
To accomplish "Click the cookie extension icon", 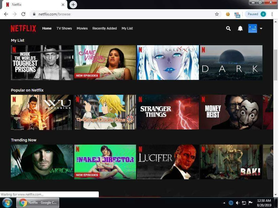I will 228,14.
